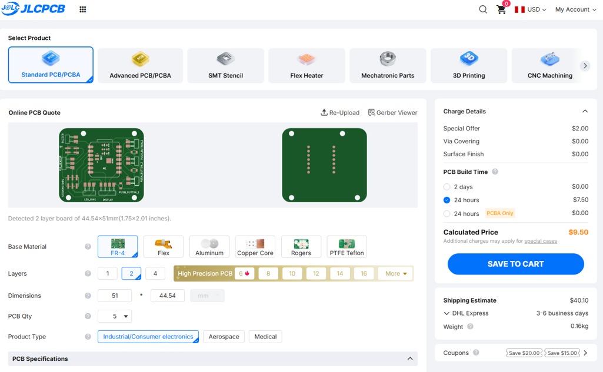Select Flex base material

pos(164,246)
